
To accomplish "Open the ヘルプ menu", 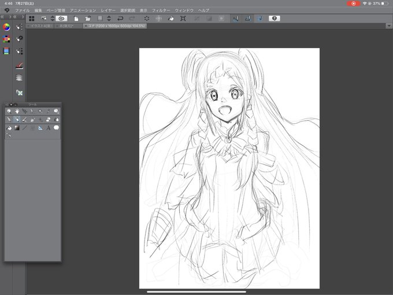I will point(203,10).
